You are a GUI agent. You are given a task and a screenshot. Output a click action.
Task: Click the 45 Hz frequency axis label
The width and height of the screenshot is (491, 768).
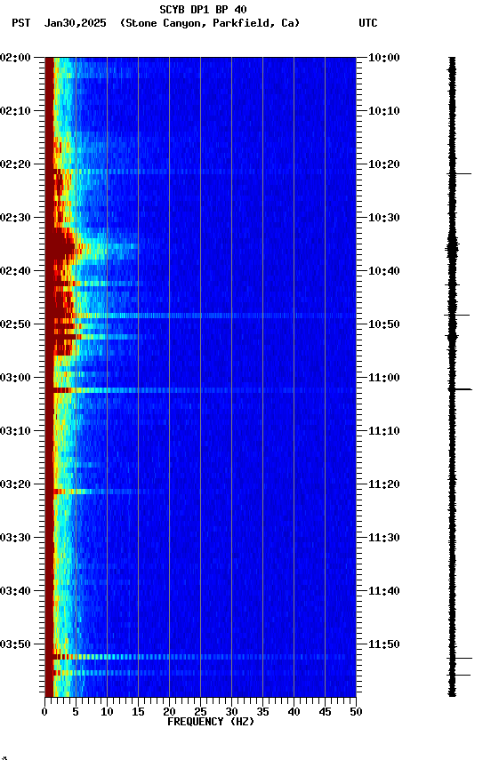coord(325,712)
